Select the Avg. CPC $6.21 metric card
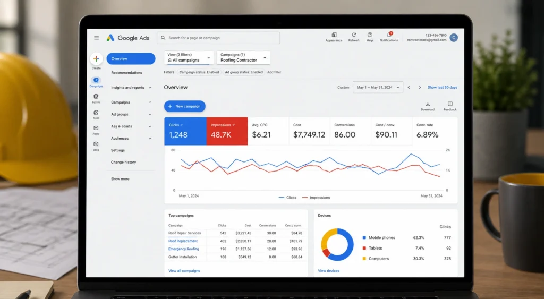This screenshot has height=299, width=544. click(x=268, y=131)
